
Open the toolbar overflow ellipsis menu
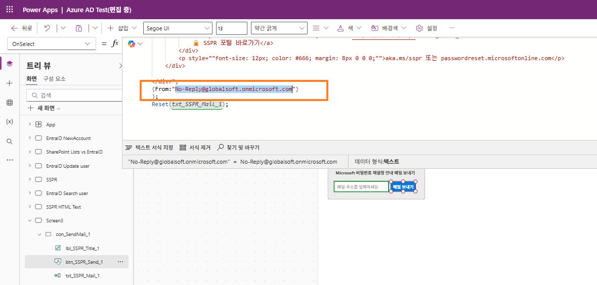(452, 28)
